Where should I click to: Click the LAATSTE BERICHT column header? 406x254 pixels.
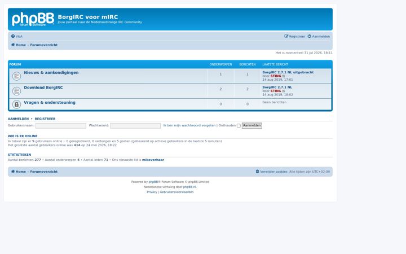pos(275,64)
